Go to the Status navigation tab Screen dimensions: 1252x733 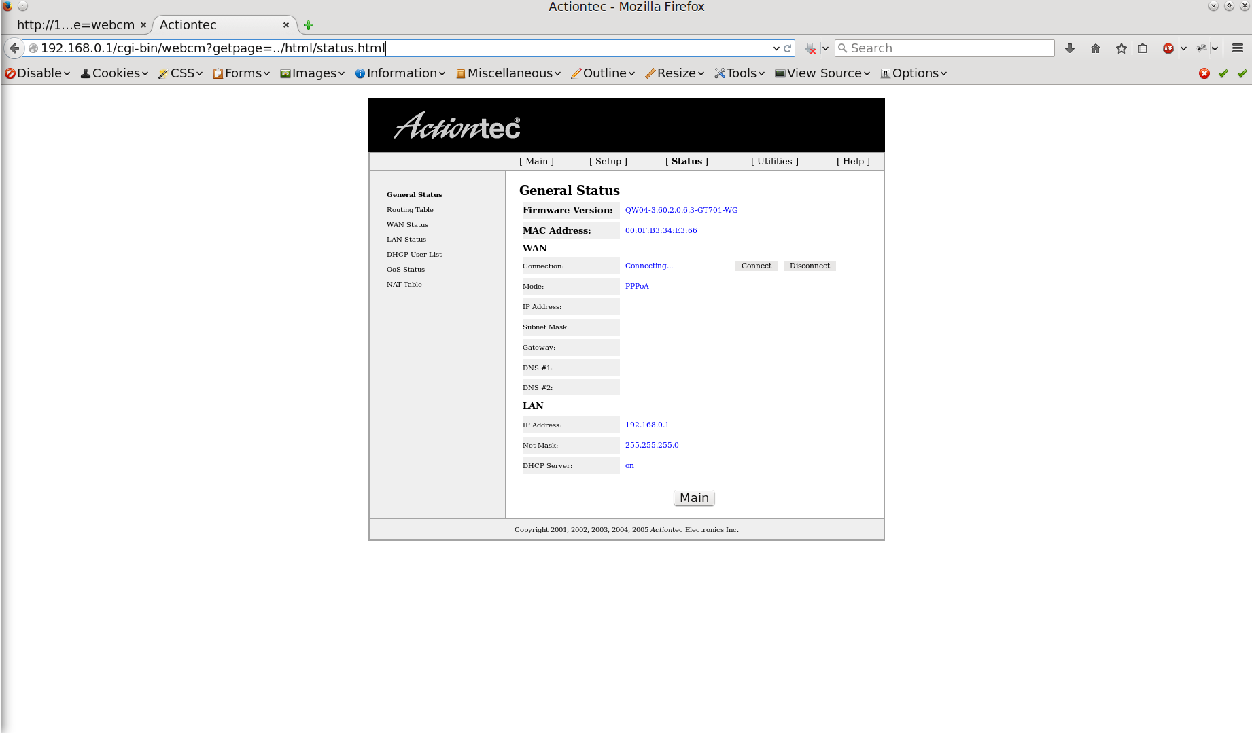point(686,161)
